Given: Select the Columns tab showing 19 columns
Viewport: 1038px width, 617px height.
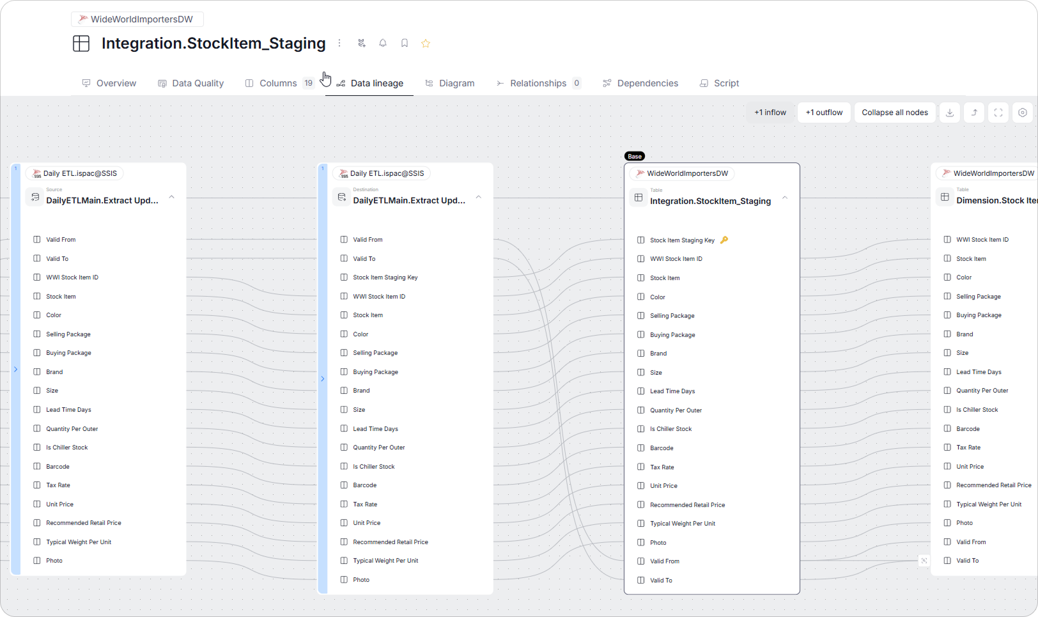Looking at the screenshot, I should 279,83.
